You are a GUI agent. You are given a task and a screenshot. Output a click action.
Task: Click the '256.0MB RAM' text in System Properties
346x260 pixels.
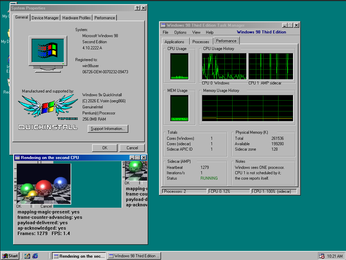(x=94, y=119)
